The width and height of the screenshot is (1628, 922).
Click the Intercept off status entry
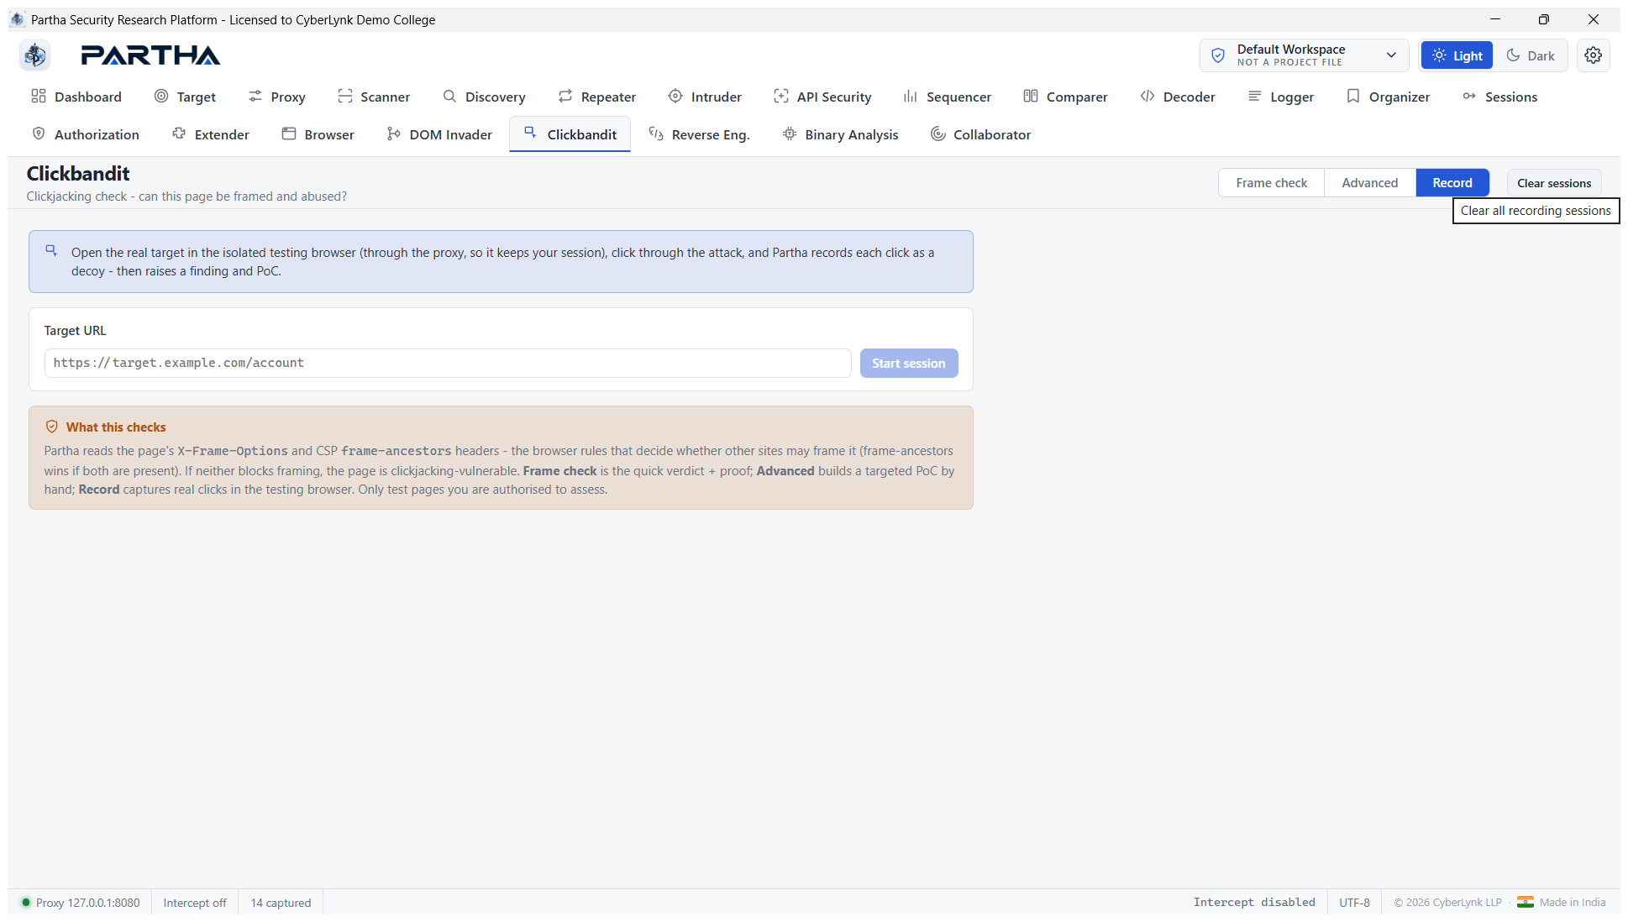coord(195,903)
